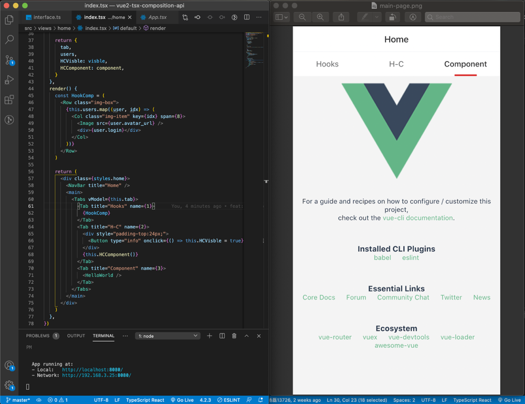Click the Ln 30, Col 23 status entry
525x404 pixels.
[x=356, y=400]
